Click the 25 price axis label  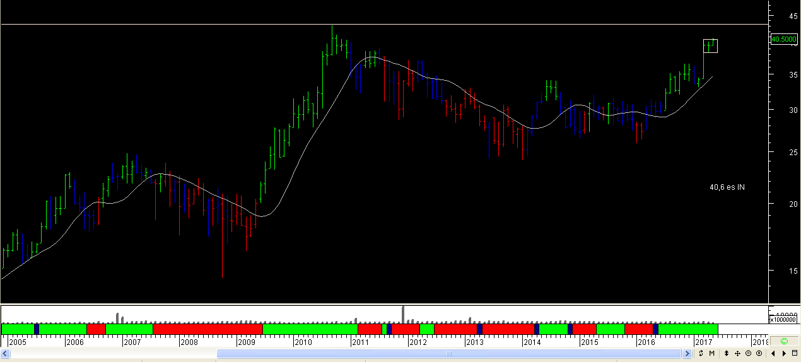793,153
